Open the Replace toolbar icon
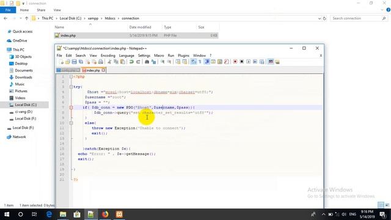The image size is (391, 220). 153,62
